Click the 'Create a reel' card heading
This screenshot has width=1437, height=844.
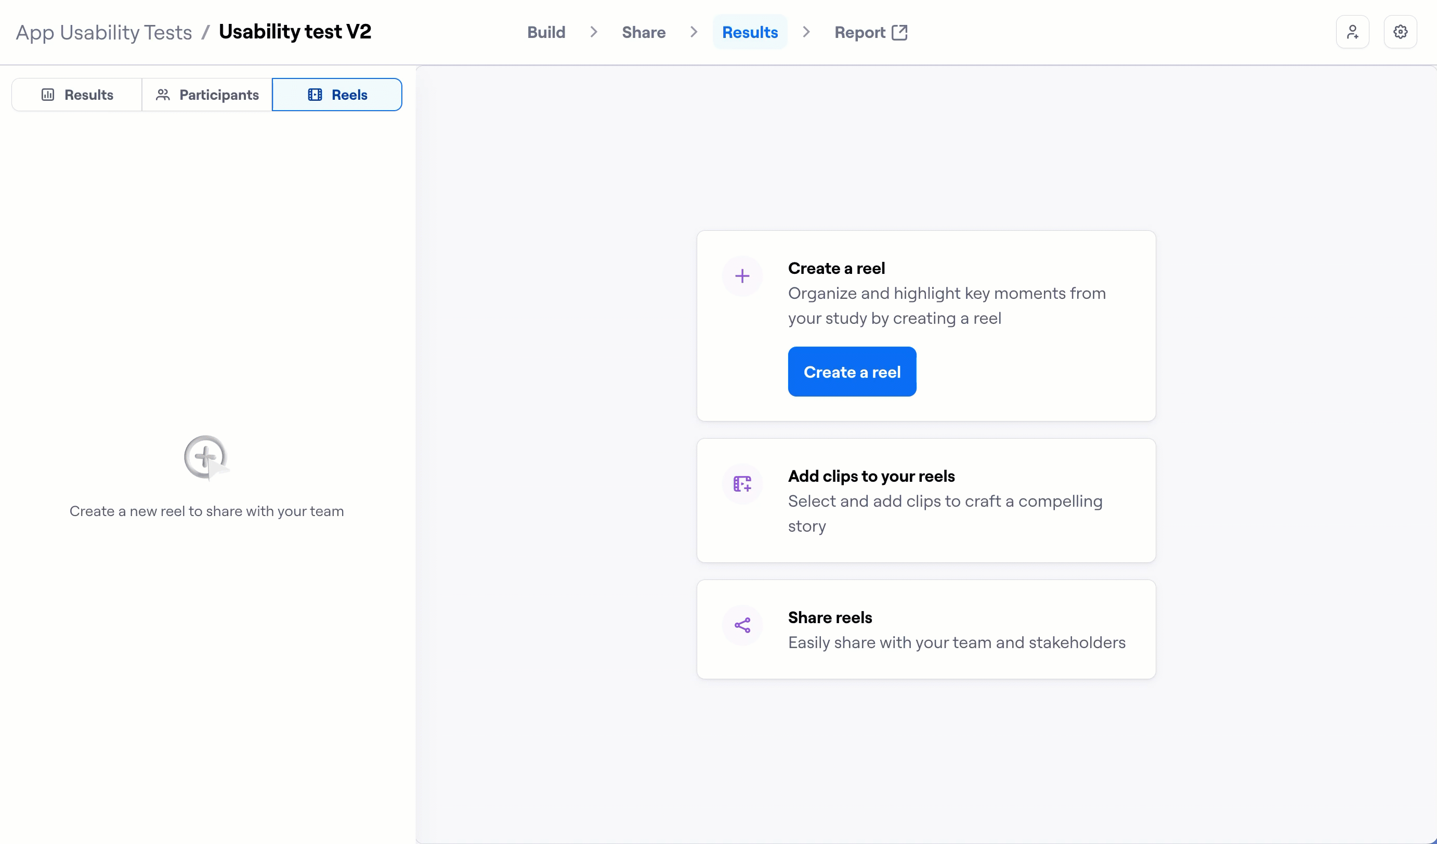click(836, 268)
